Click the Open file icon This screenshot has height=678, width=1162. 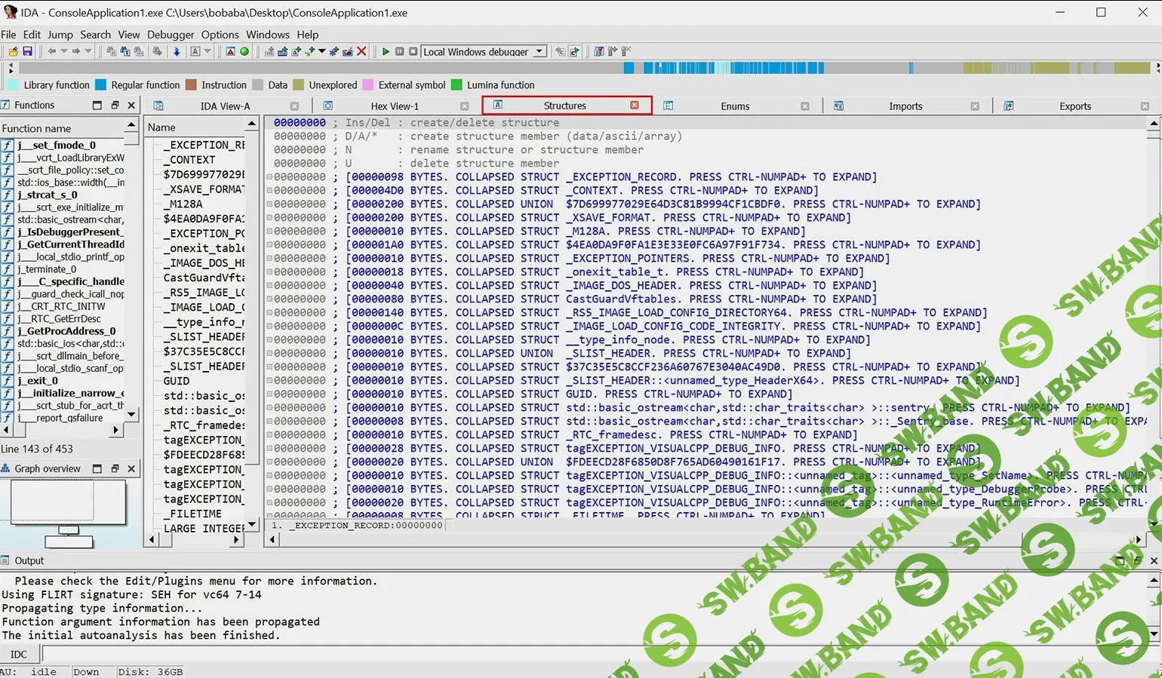(14, 51)
